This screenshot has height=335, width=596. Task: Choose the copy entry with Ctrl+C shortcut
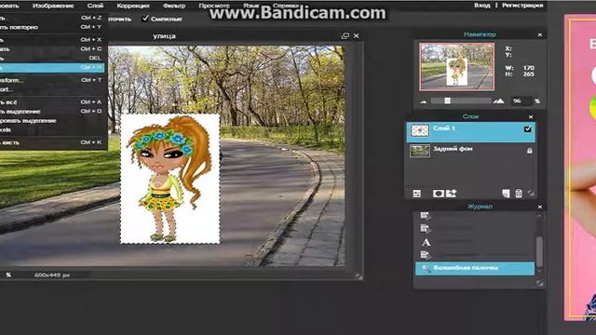52,49
